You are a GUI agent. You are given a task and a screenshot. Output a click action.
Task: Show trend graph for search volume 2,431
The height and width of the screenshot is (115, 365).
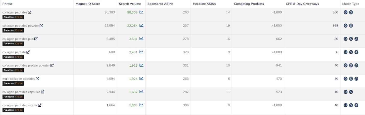[x=141, y=52]
